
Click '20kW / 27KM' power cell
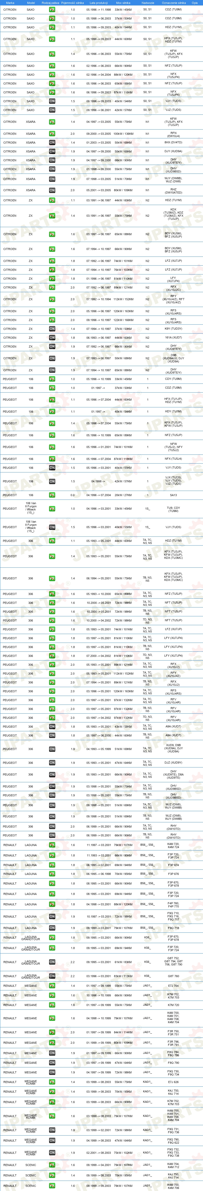coord(123,495)
